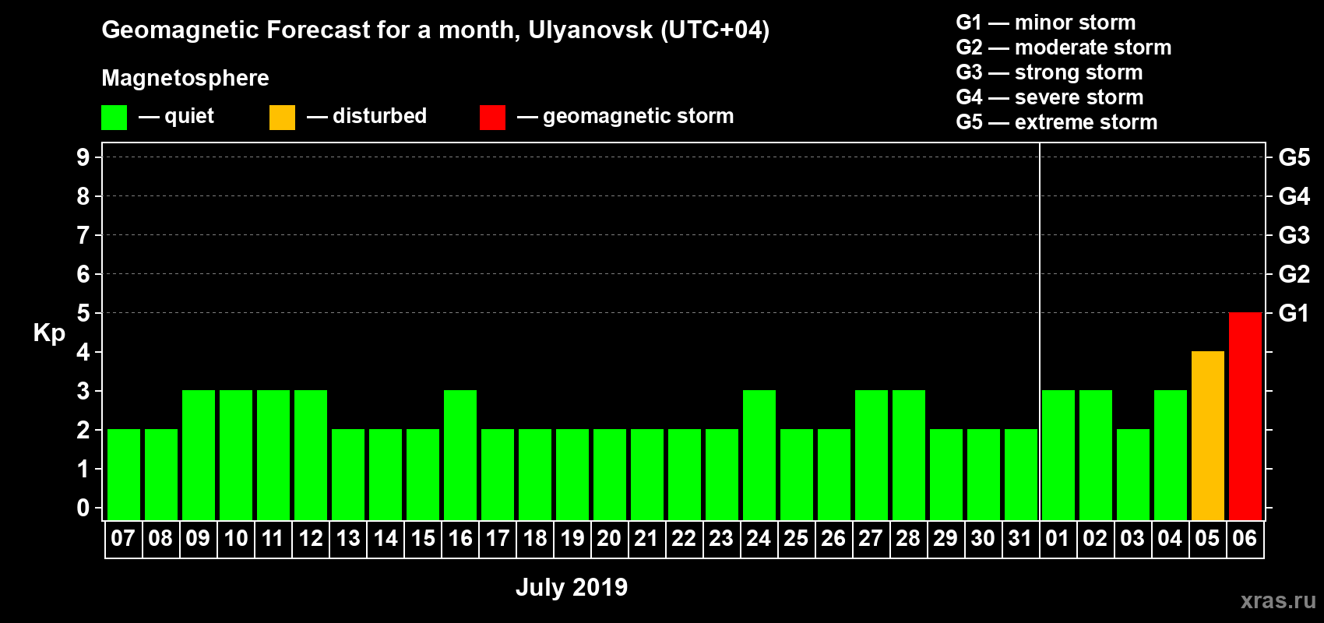Viewport: 1324px width, 623px height.
Task: Click the green bar for July 16
Action: coord(460,455)
